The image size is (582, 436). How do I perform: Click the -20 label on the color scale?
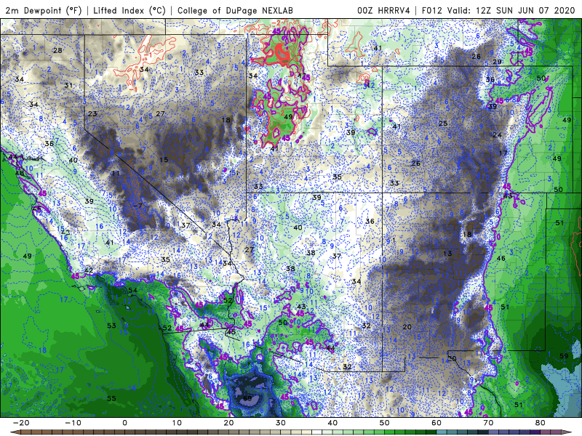21,423
